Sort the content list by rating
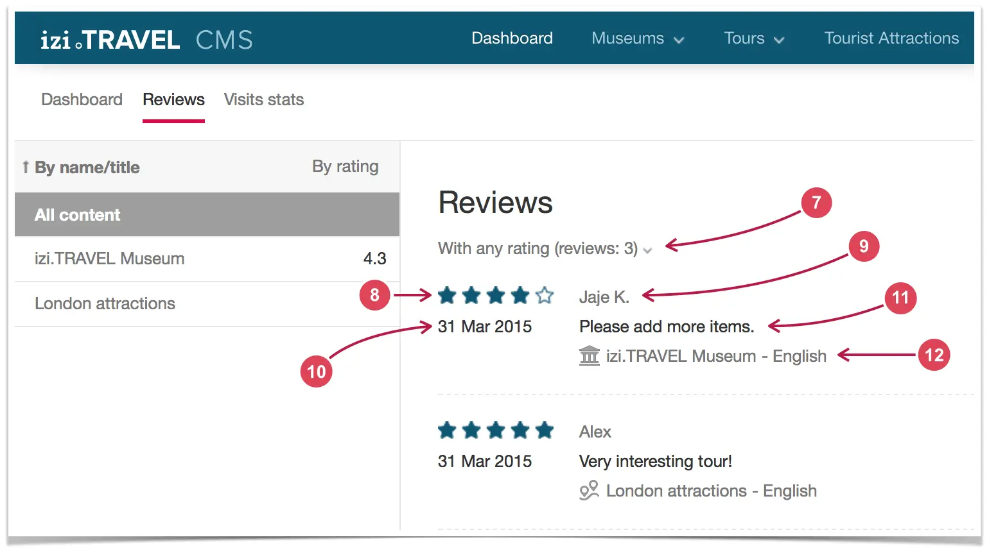989x553 pixels. [345, 167]
